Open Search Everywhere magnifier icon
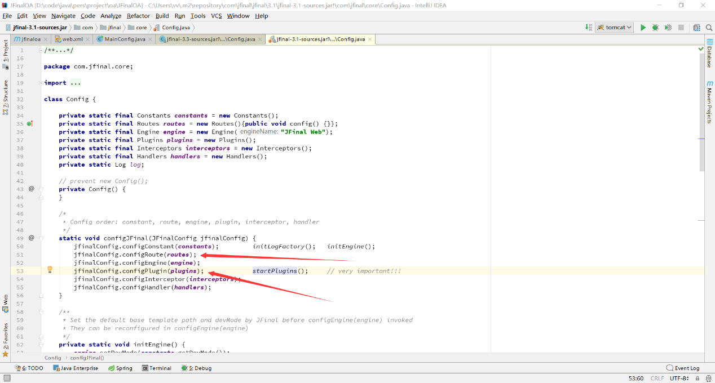The image size is (715, 383). click(709, 28)
